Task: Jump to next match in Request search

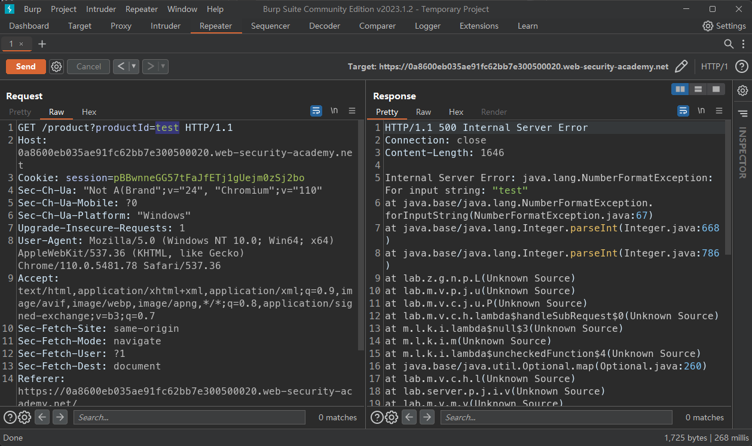Action: pyautogui.click(x=60, y=417)
